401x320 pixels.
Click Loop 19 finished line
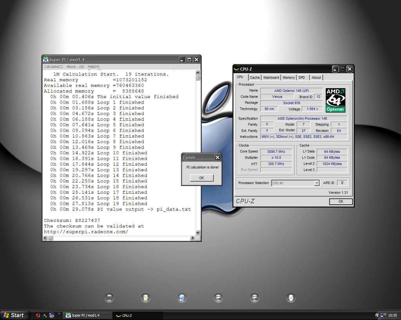click(99, 204)
